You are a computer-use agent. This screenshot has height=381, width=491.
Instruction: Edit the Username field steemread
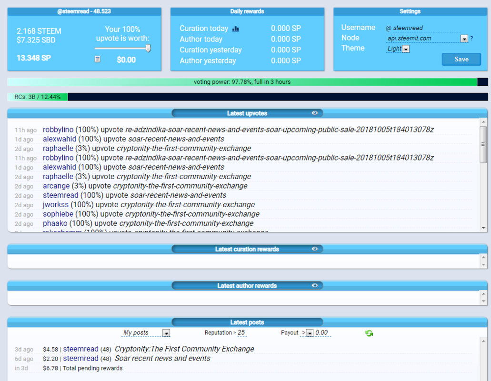[x=426, y=28]
